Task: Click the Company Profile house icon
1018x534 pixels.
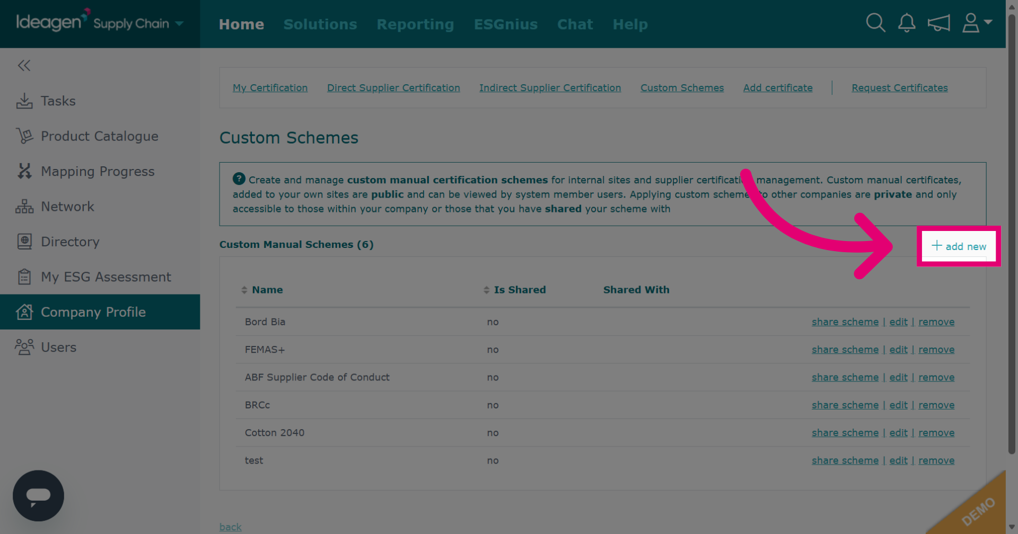Action: click(x=24, y=311)
